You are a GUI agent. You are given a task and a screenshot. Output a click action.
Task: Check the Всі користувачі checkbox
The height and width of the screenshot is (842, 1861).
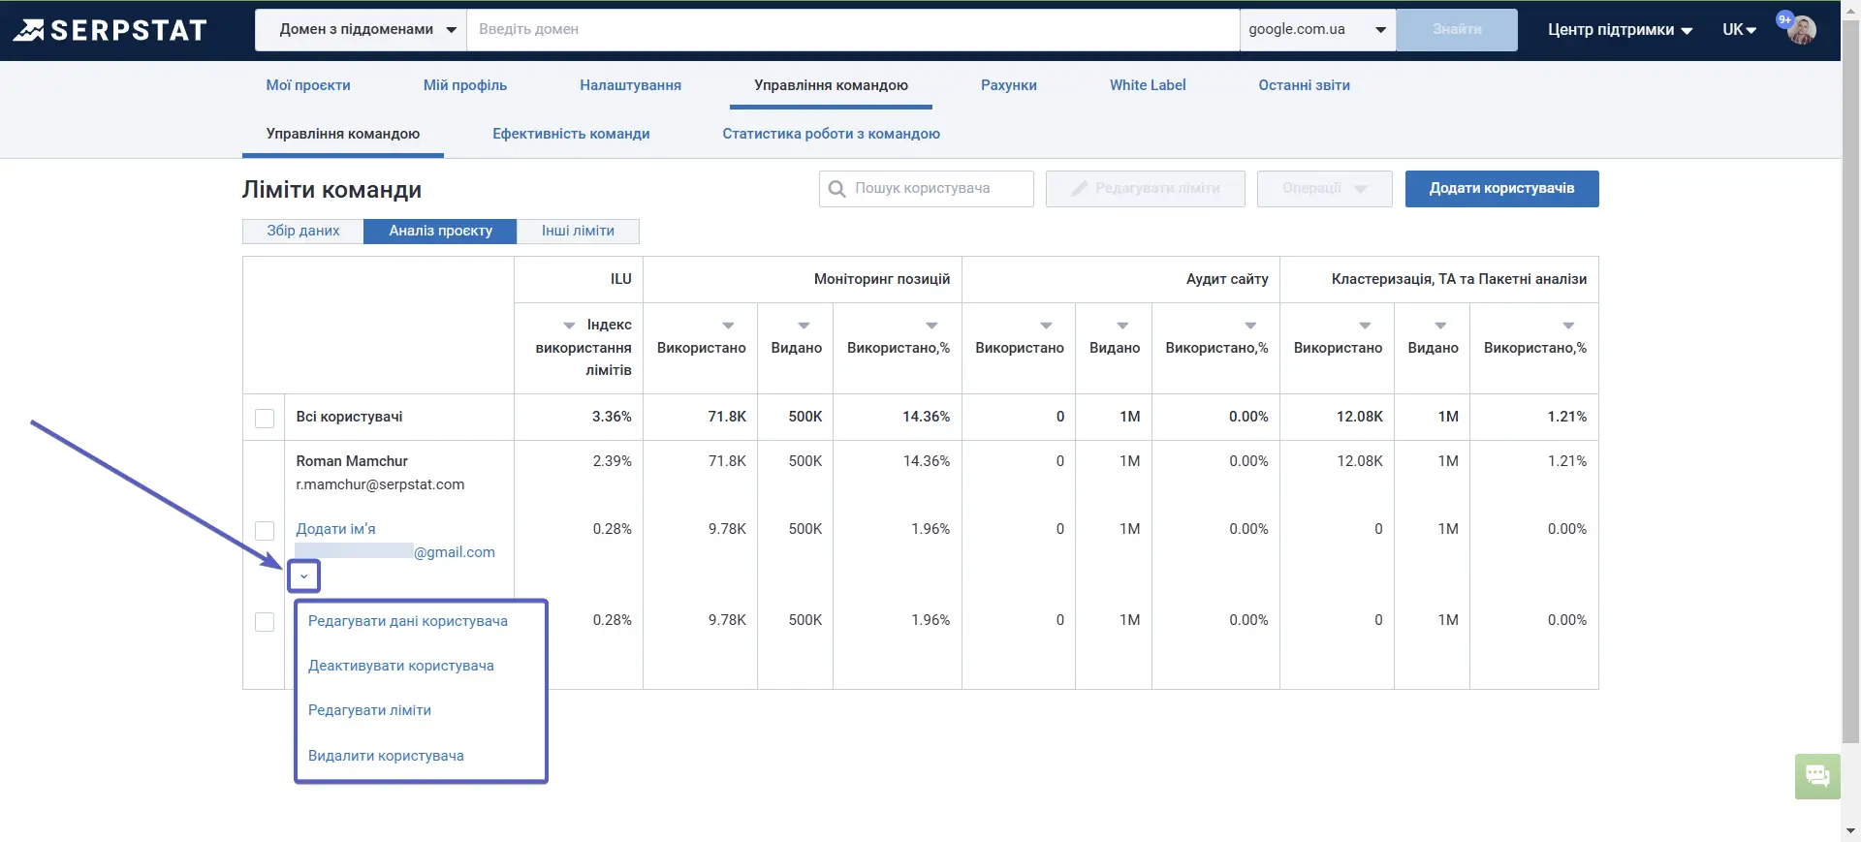point(265,418)
